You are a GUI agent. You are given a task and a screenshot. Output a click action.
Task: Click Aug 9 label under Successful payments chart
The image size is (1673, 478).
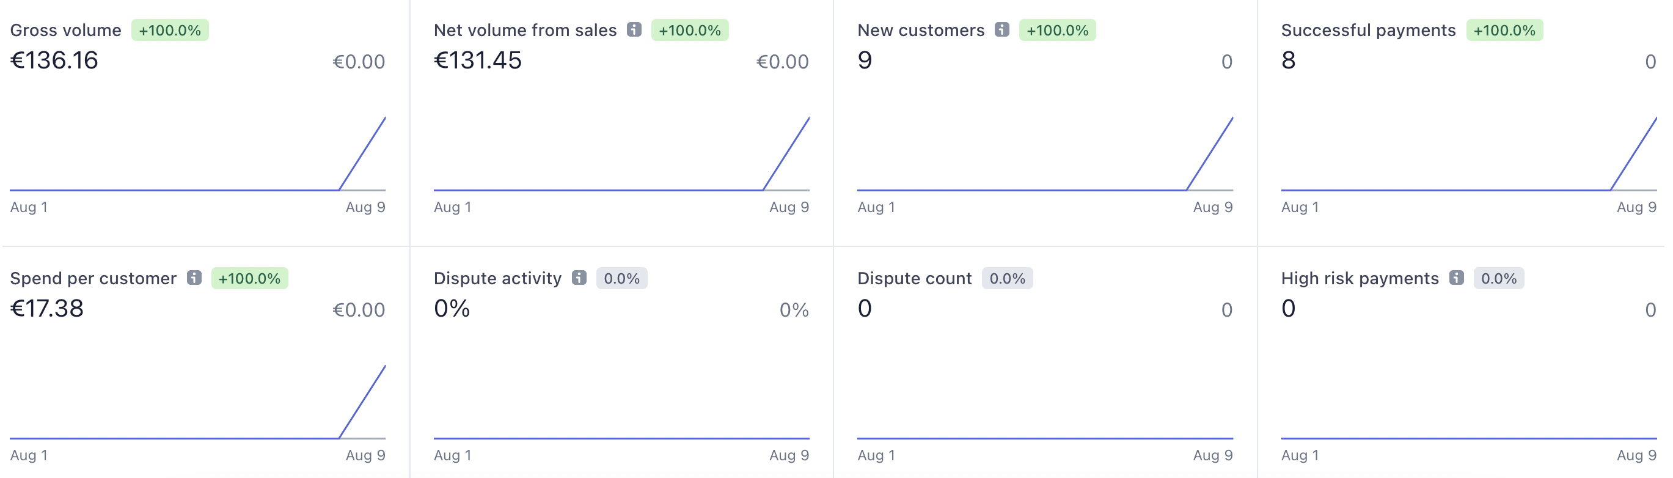1636,207
